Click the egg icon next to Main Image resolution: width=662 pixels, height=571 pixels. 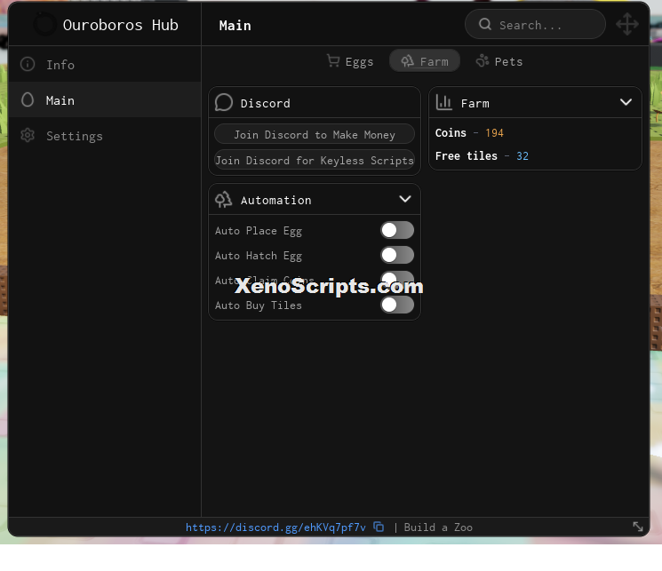28,100
